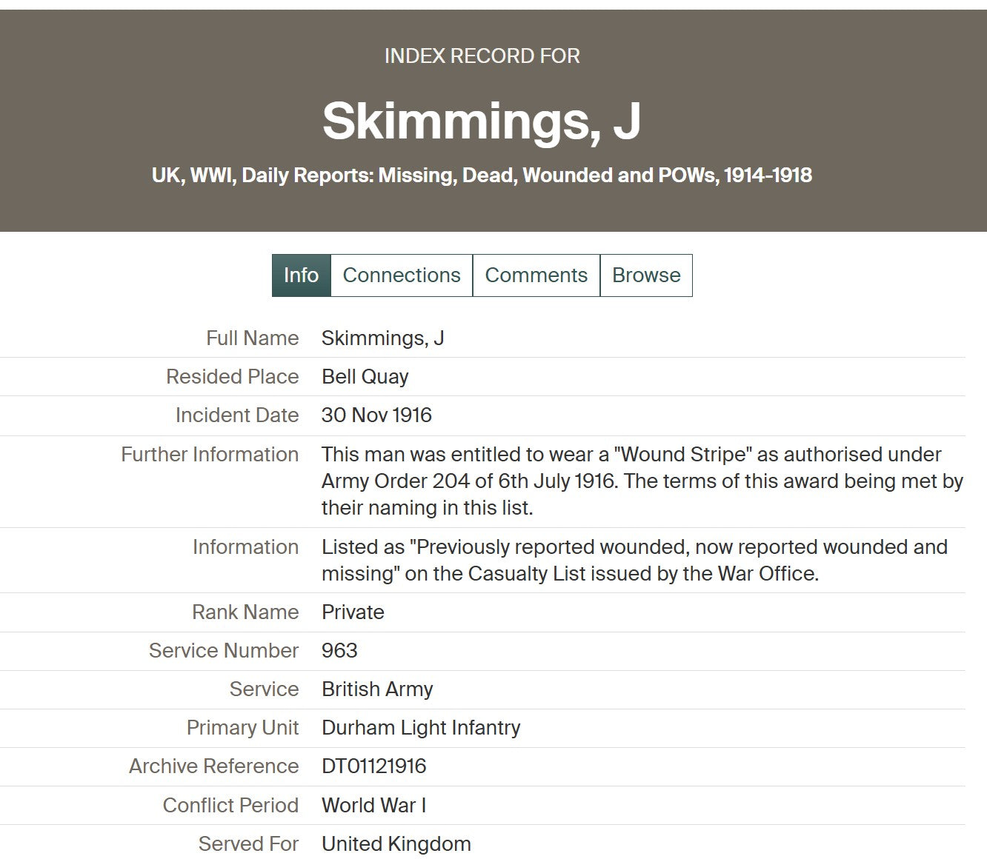Viewport: 987px width, 859px height.
Task: Click the Primary Unit field label
Action: pyautogui.click(x=242, y=728)
